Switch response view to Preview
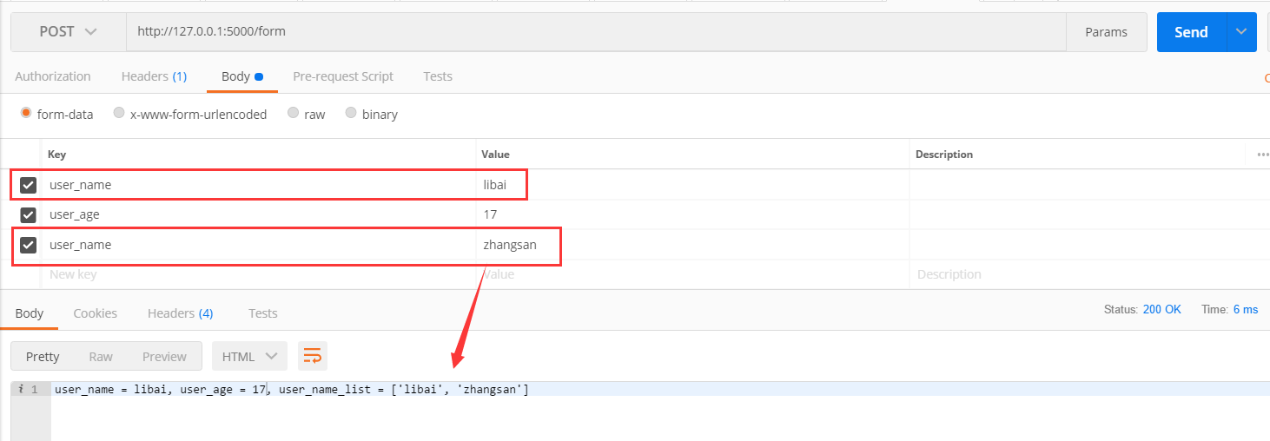 coord(164,356)
